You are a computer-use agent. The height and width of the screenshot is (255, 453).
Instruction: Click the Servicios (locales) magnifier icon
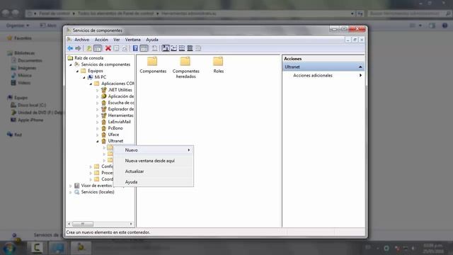click(77, 192)
